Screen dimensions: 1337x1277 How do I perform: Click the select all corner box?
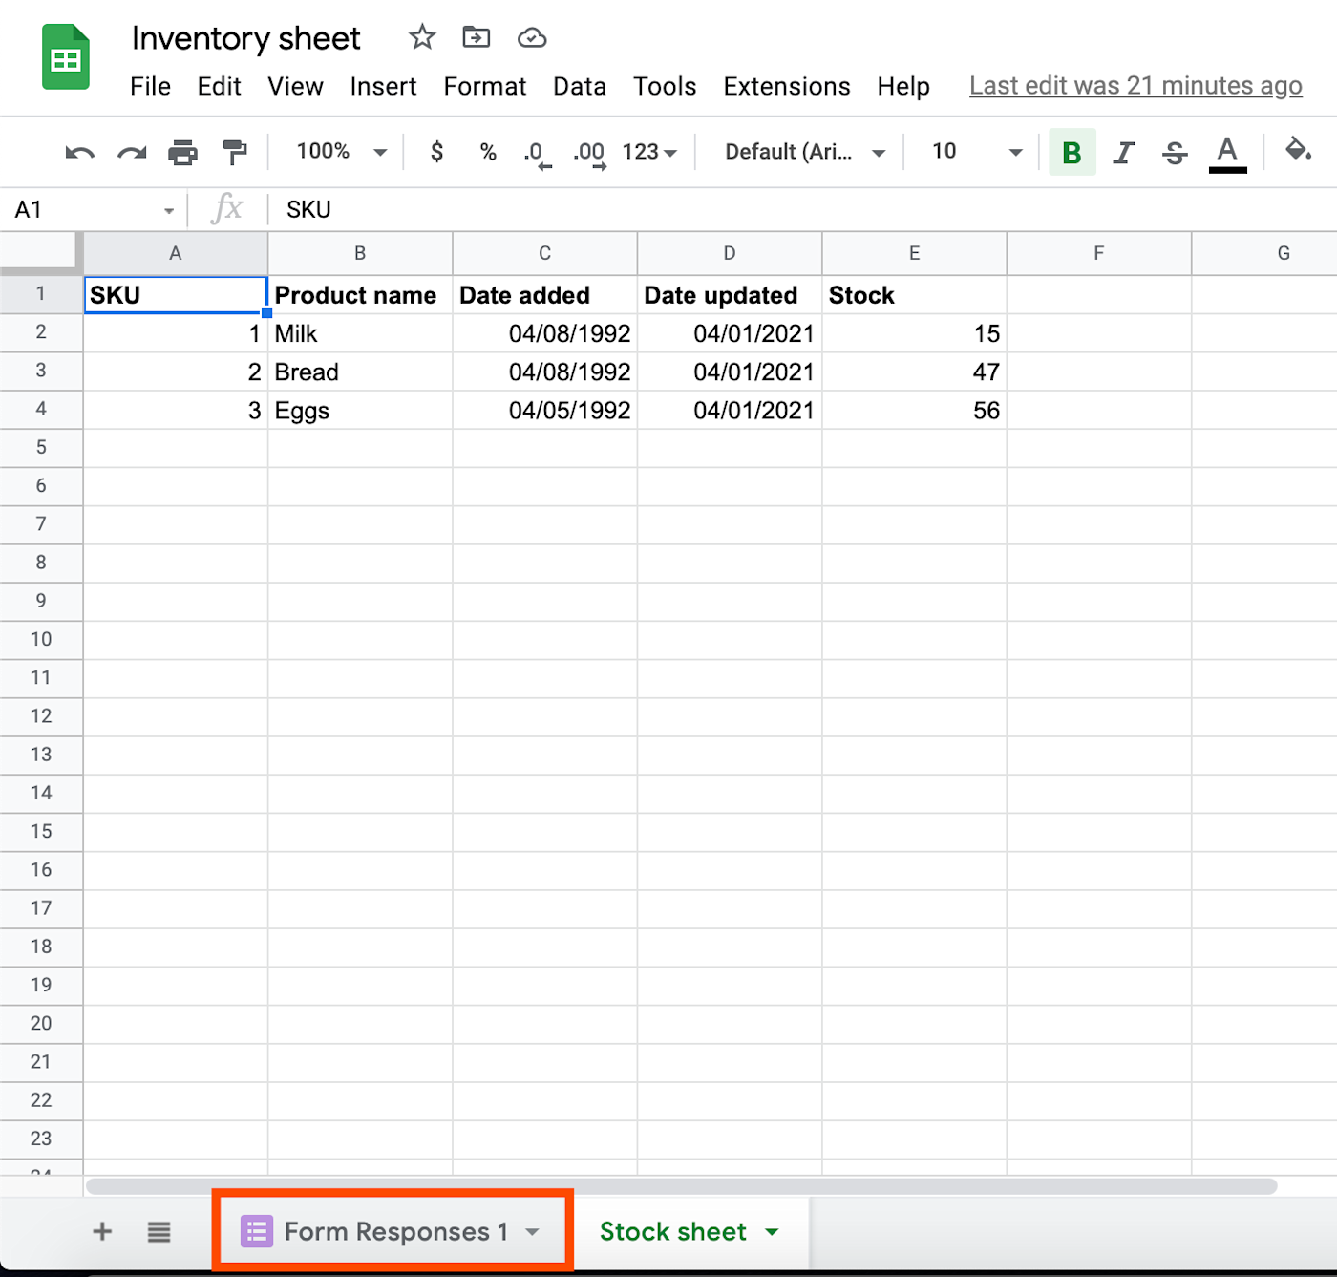pyautogui.click(x=41, y=252)
